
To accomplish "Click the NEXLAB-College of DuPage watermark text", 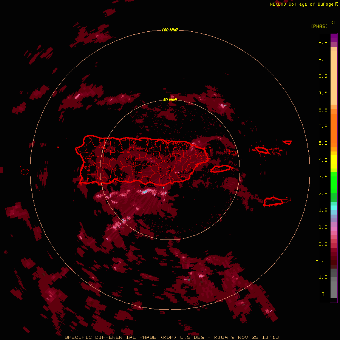I will click(304, 4).
